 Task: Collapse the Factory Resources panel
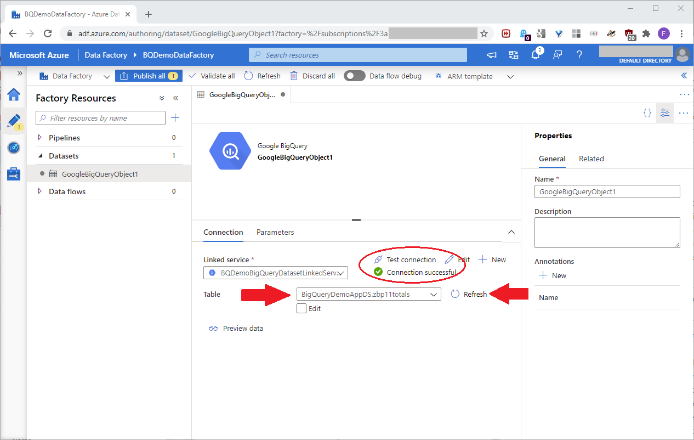pos(175,98)
